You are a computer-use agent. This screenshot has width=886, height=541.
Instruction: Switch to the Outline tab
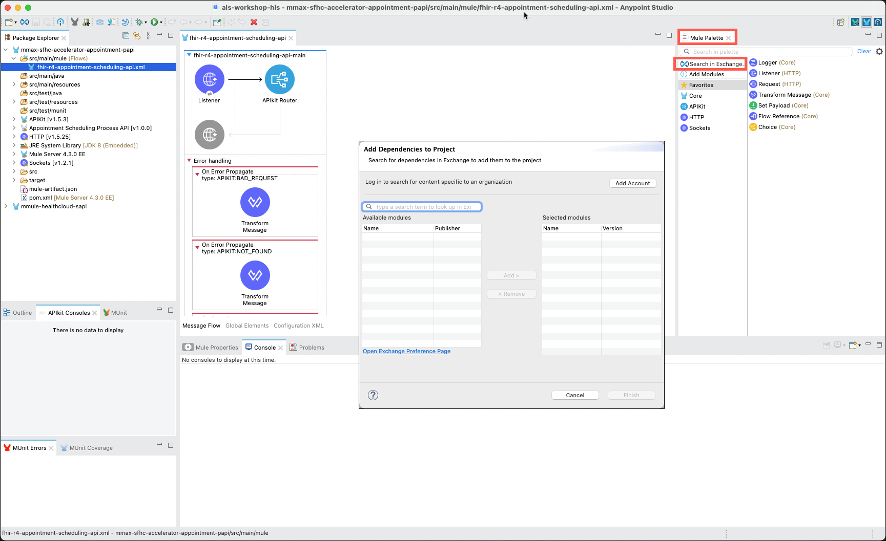[x=18, y=313]
